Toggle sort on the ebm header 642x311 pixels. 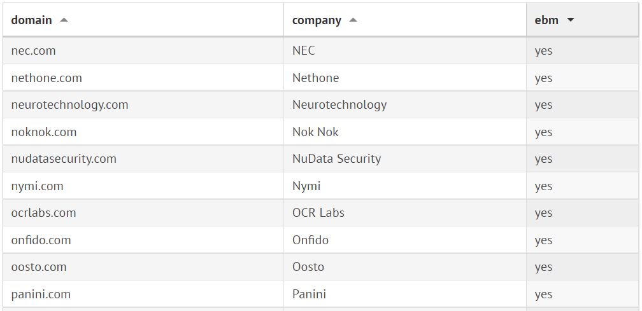[x=546, y=20]
